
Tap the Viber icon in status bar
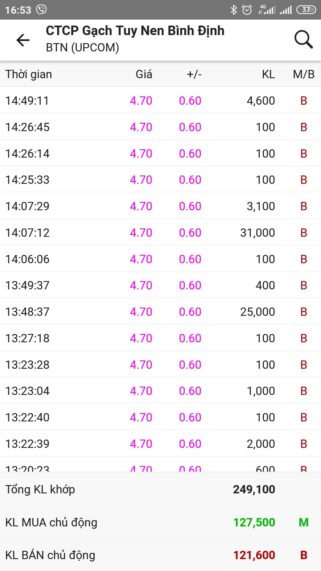coord(41,10)
